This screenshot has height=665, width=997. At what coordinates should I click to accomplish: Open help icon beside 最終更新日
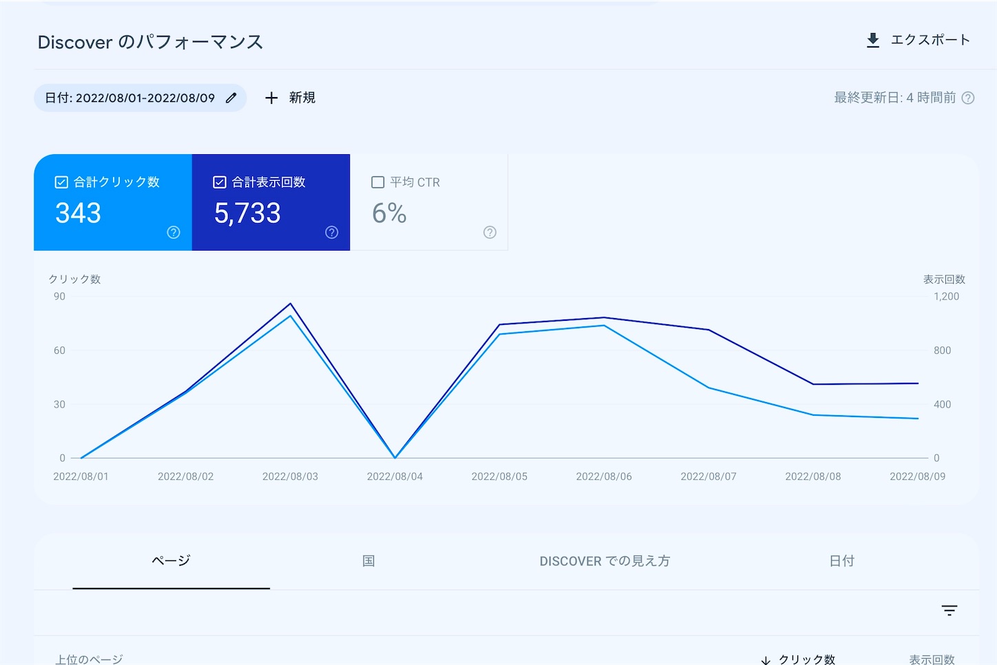968,98
